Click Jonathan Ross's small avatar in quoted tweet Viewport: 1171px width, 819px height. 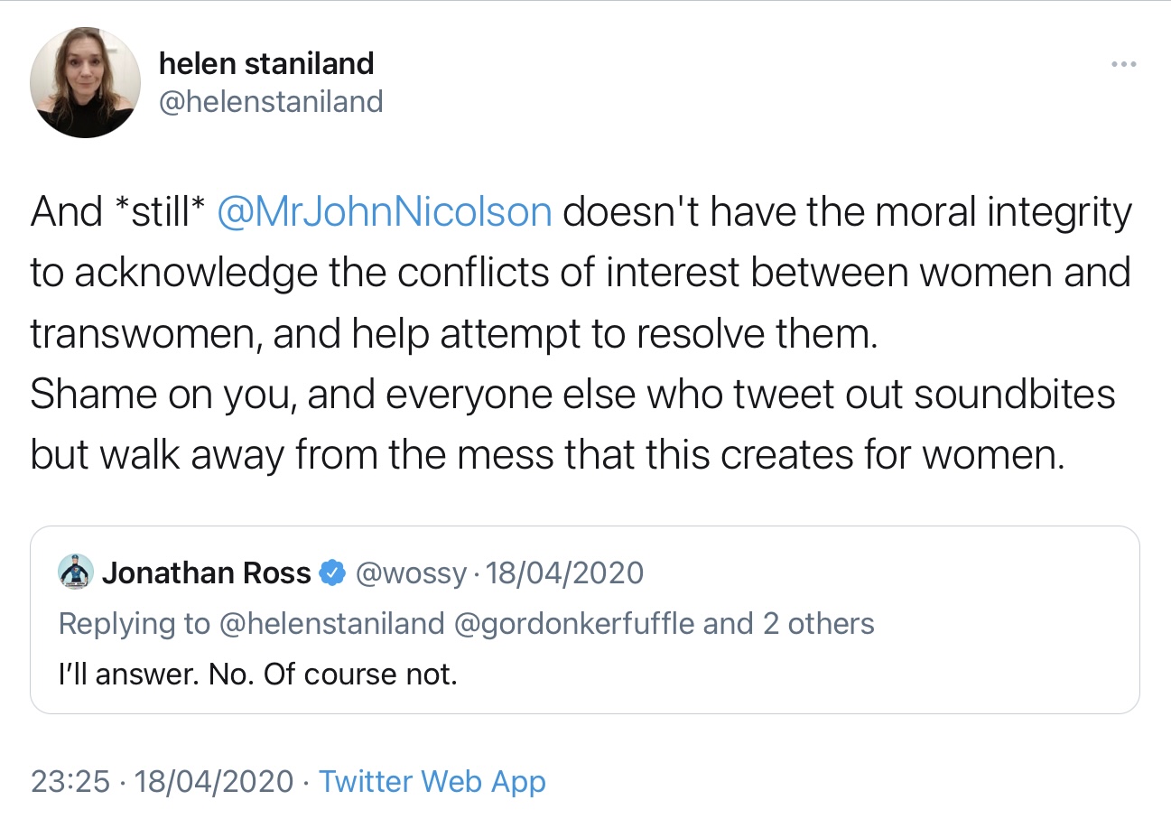(x=76, y=572)
